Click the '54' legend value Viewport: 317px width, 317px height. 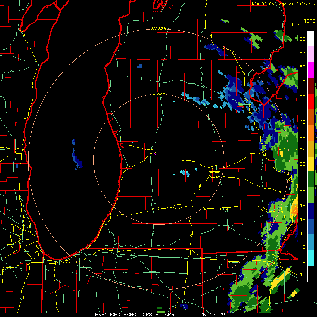click(303, 80)
